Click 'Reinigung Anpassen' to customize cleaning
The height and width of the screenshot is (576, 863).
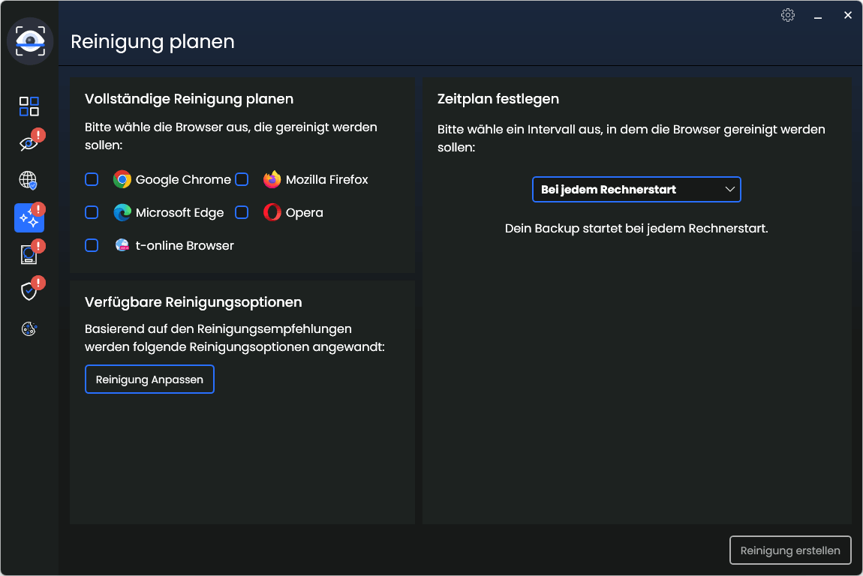(x=149, y=379)
